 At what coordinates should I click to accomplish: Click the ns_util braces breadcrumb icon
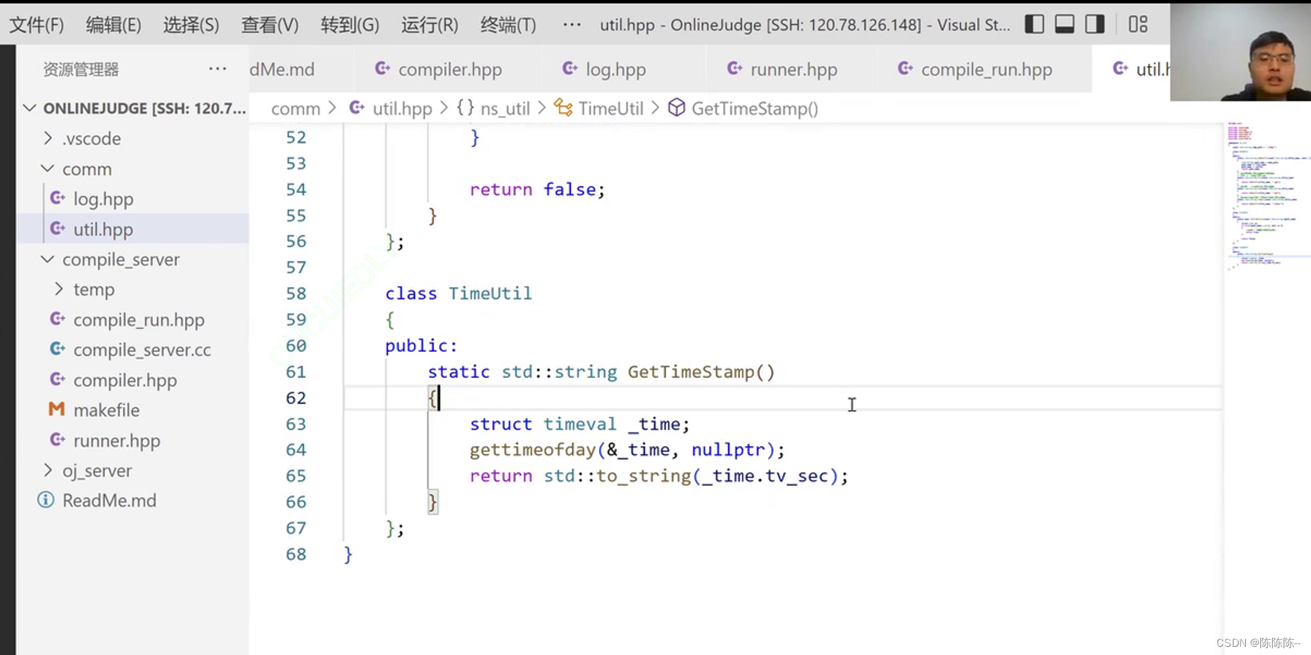pos(465,107)
